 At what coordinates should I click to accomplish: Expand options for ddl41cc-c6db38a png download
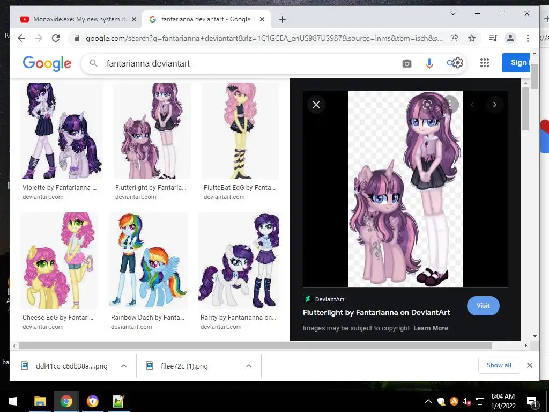tap(124, 366)
